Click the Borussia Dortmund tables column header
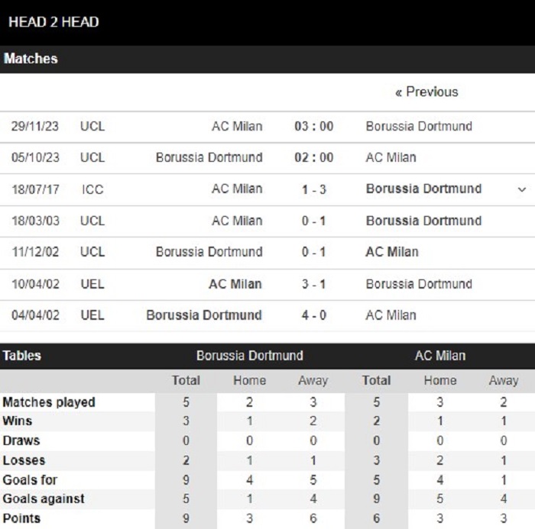The width and height of the screenshot is (535, 529). tap(249, 356)
